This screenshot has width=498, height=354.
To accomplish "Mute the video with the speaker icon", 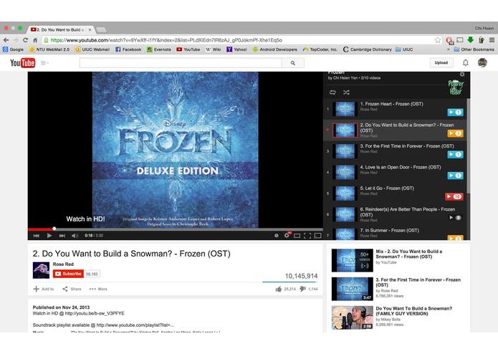I will pyautogui.click(x=75, y=236).
